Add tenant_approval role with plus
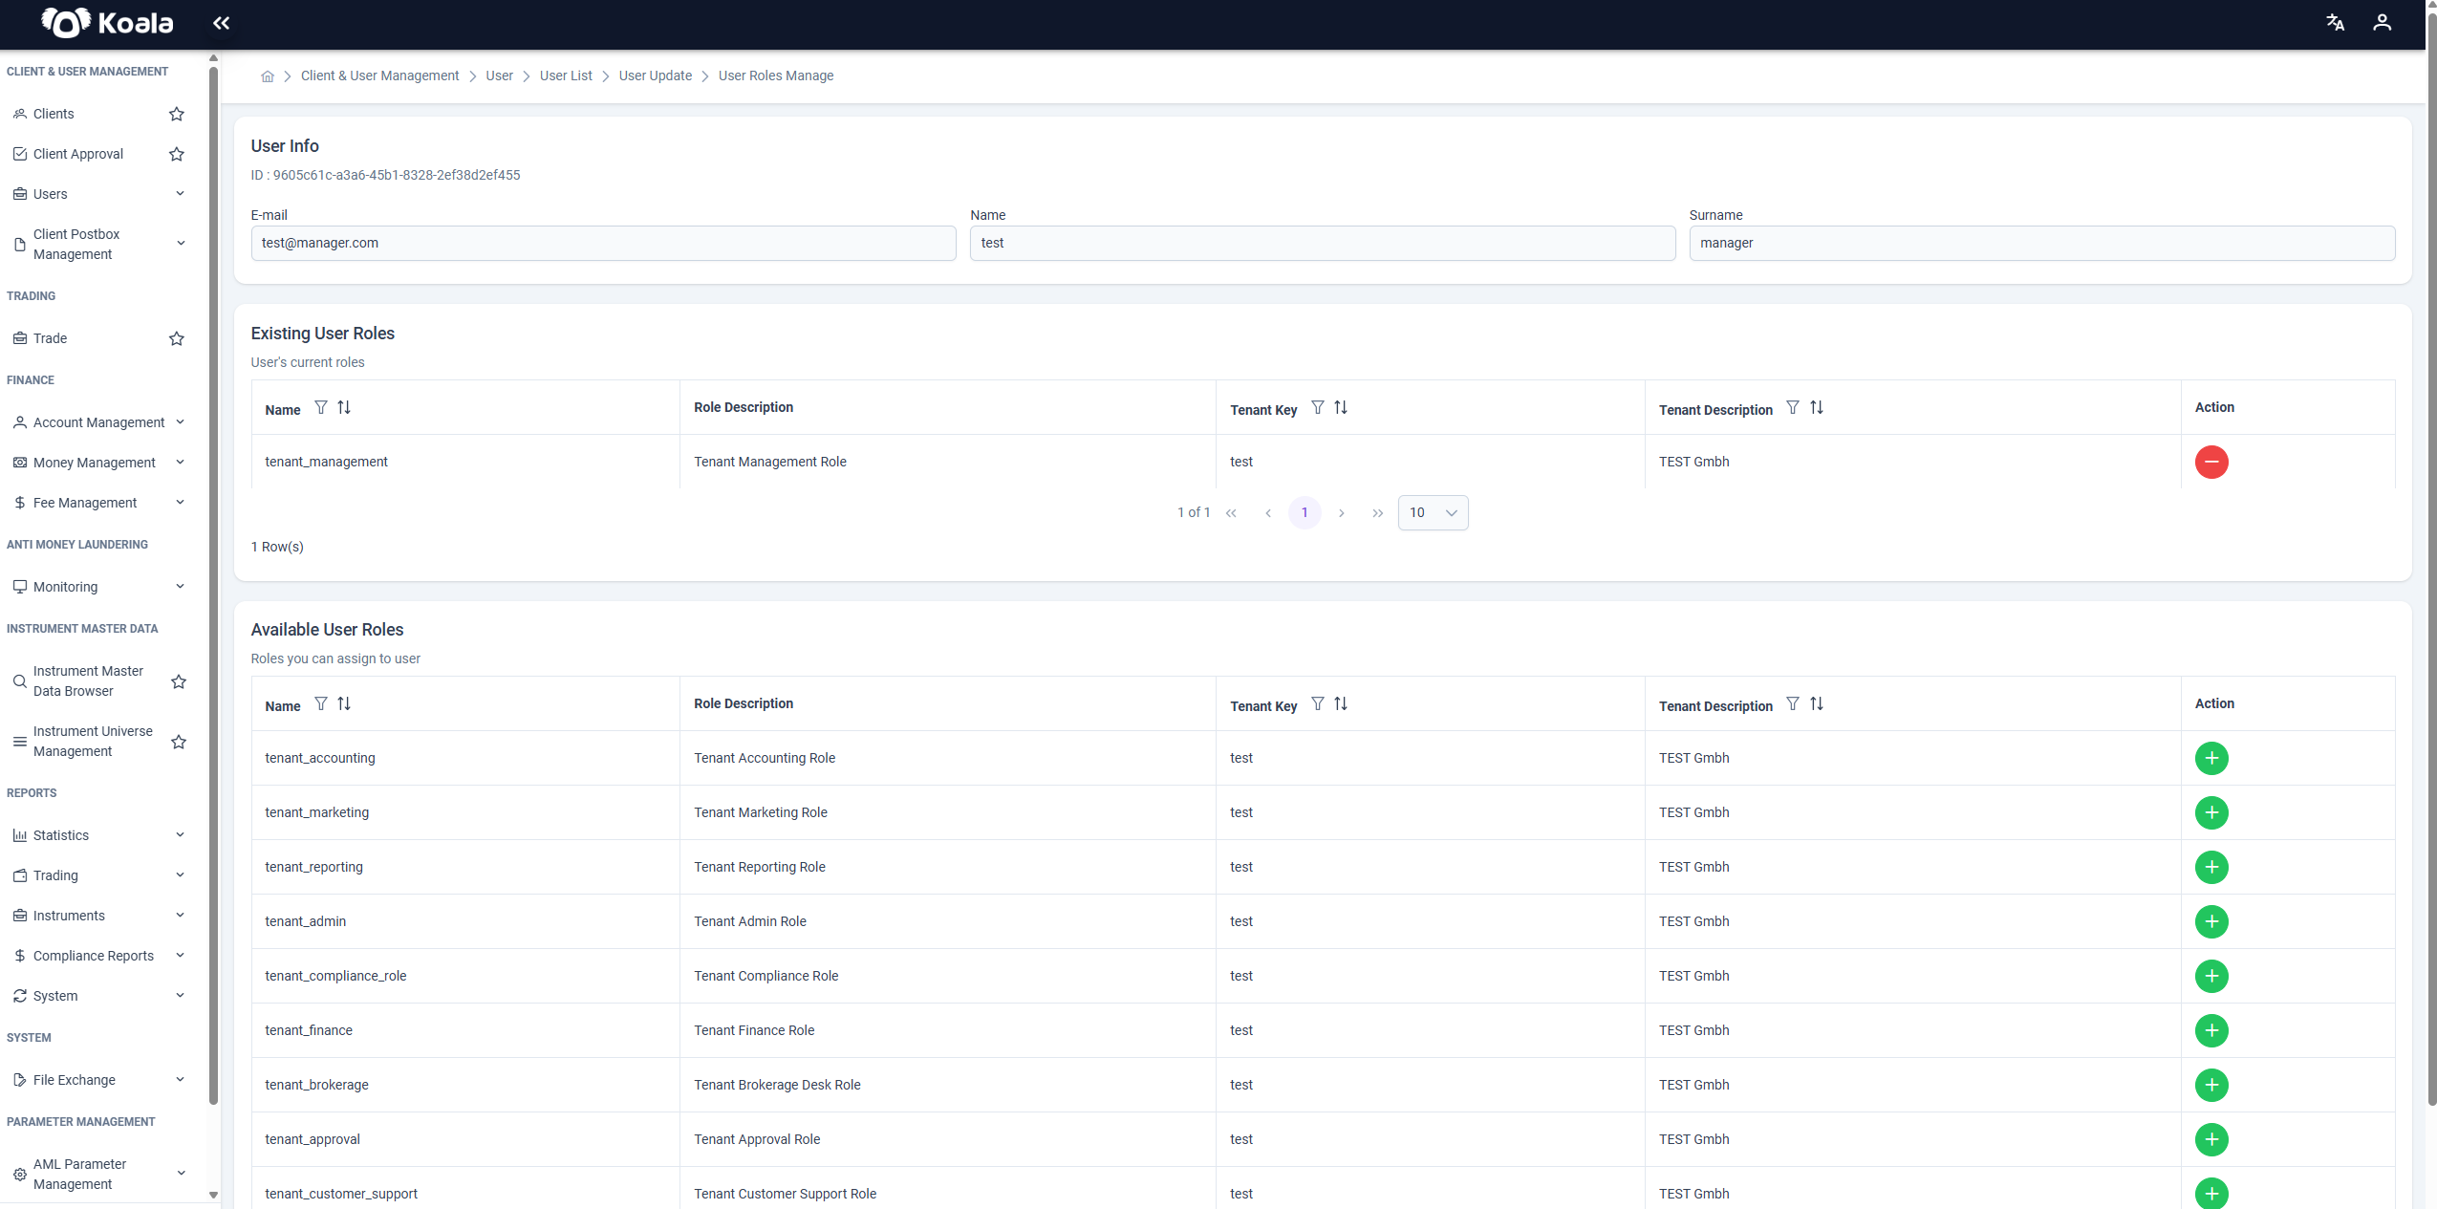The width and height of the screenshot is (2437, 1209). (2211, 1139)
